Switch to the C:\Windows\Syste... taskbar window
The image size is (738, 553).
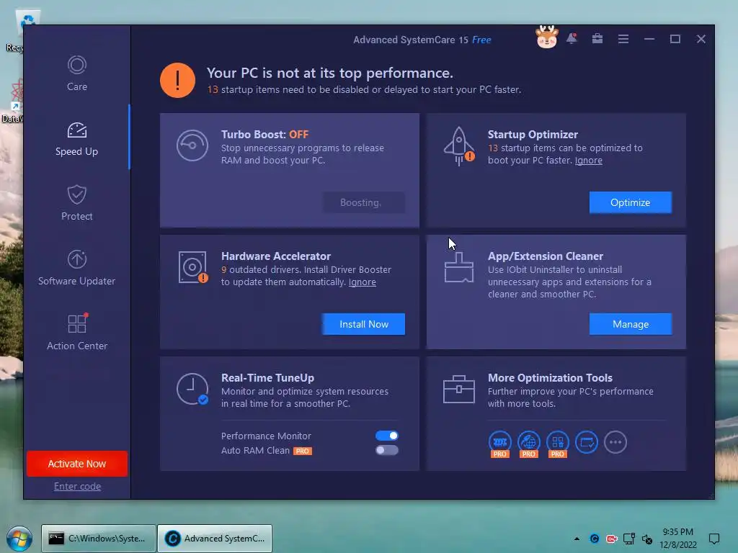click(98, 539)
